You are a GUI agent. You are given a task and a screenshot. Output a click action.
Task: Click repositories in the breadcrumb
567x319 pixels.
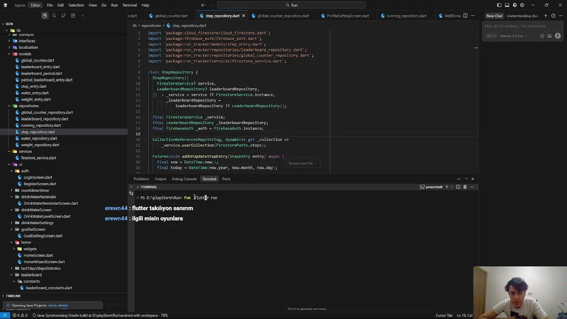click(x=151, y=25)
